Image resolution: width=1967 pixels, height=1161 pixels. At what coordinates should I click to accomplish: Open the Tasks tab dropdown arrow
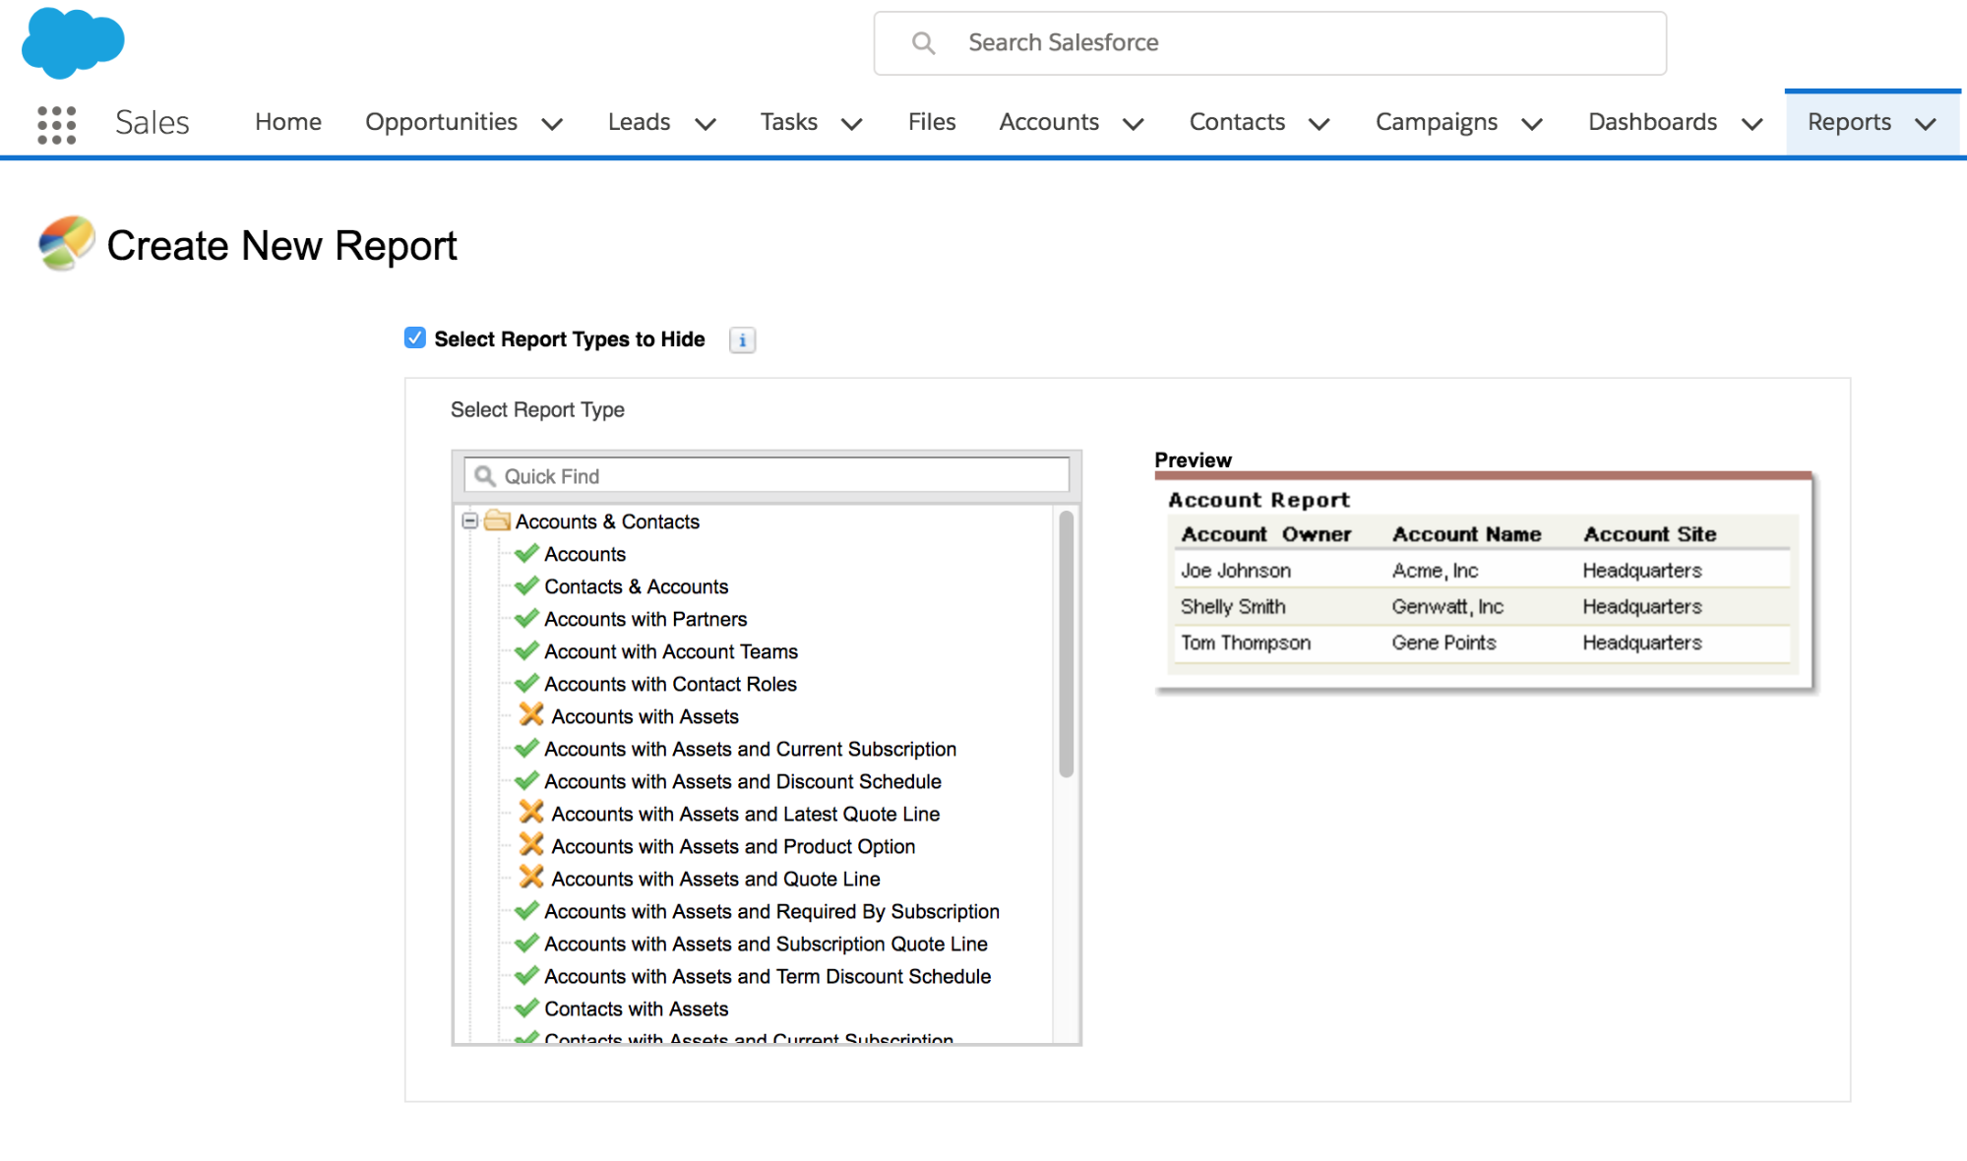[852, 124]
